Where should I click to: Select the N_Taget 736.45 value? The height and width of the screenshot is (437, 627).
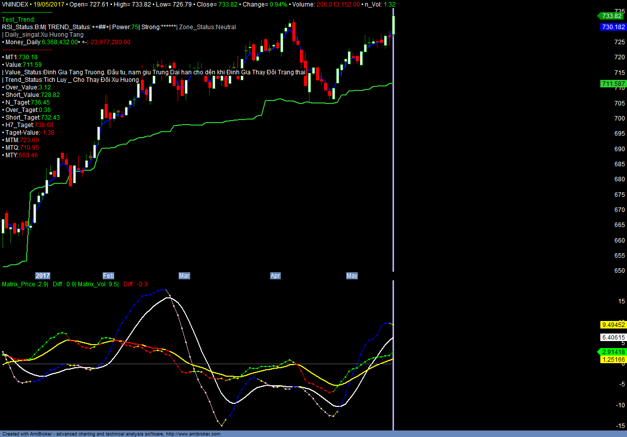pos(28,102)
